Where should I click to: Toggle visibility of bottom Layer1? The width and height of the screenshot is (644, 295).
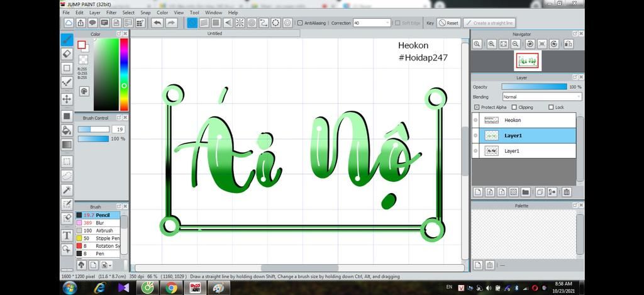tap(475, 151)
